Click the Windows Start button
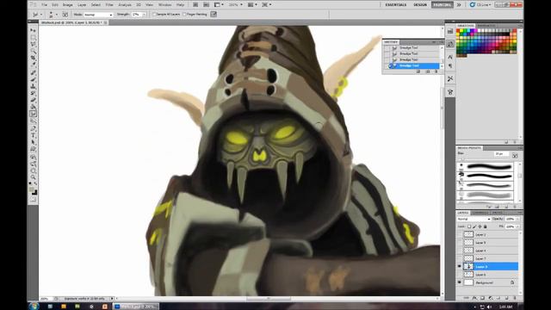The image size is (551, 310). 34,307
